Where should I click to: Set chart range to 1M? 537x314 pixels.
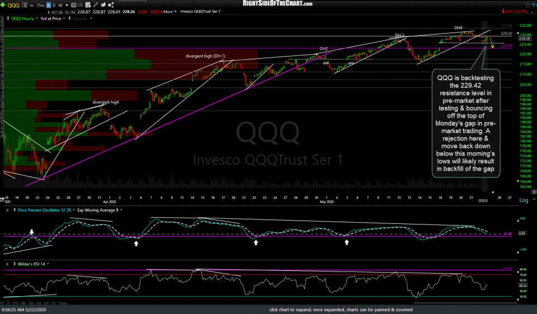tap(39, 303)
